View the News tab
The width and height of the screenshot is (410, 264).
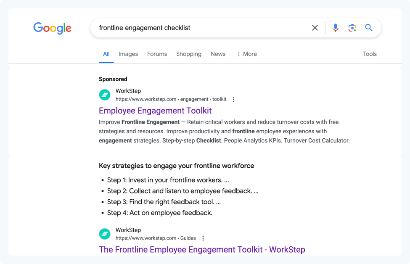[218, 54]
